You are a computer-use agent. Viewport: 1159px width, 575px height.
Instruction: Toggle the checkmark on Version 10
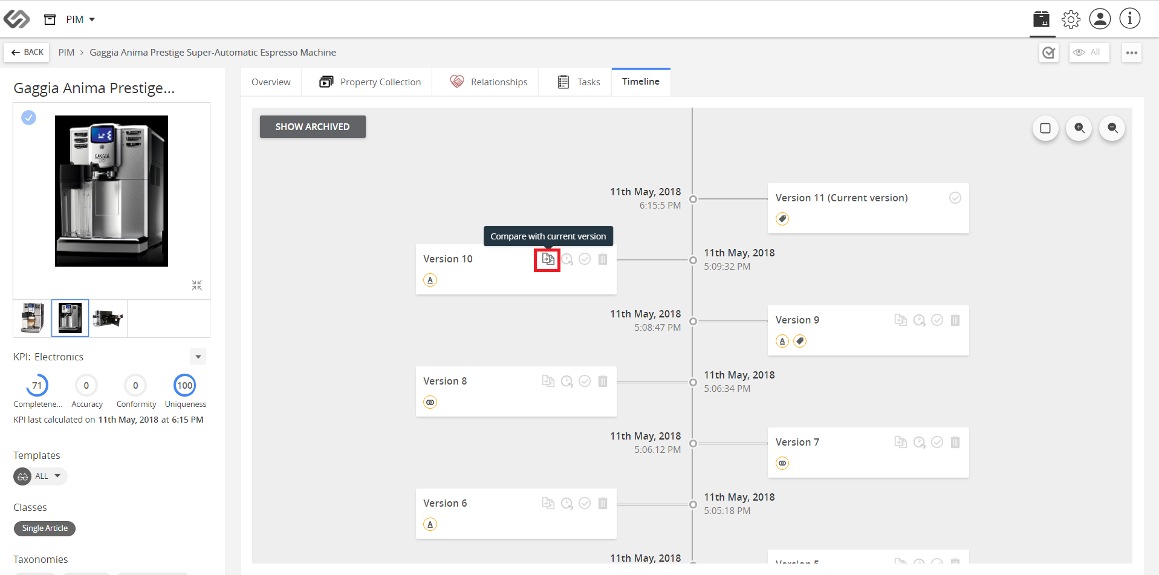click(x=585, y=259)
